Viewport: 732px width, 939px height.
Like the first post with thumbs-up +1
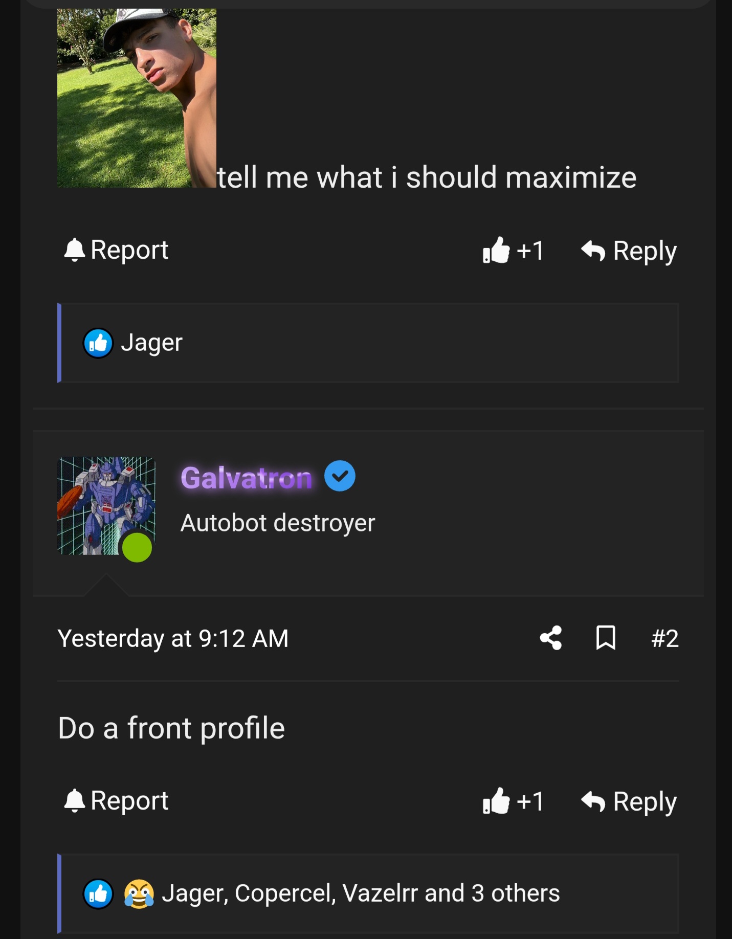(x=513, y=251)
